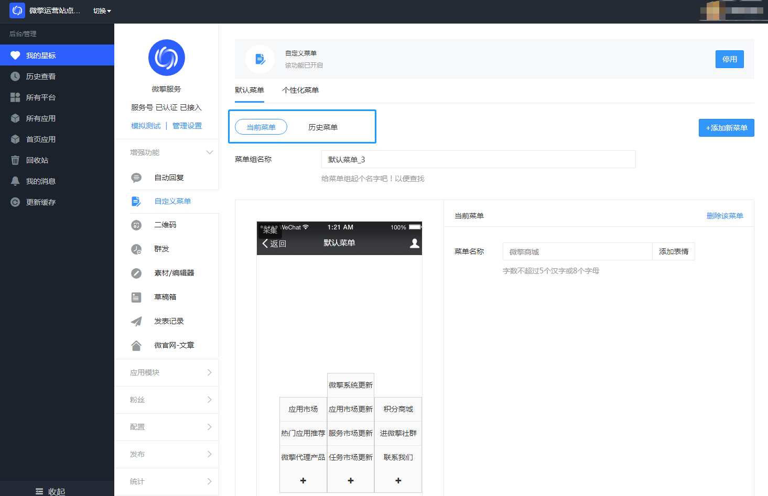The height and width of the screenshot is (496, 768).
Task: Switch to 个性化菜单 tab
Action: 300,90
